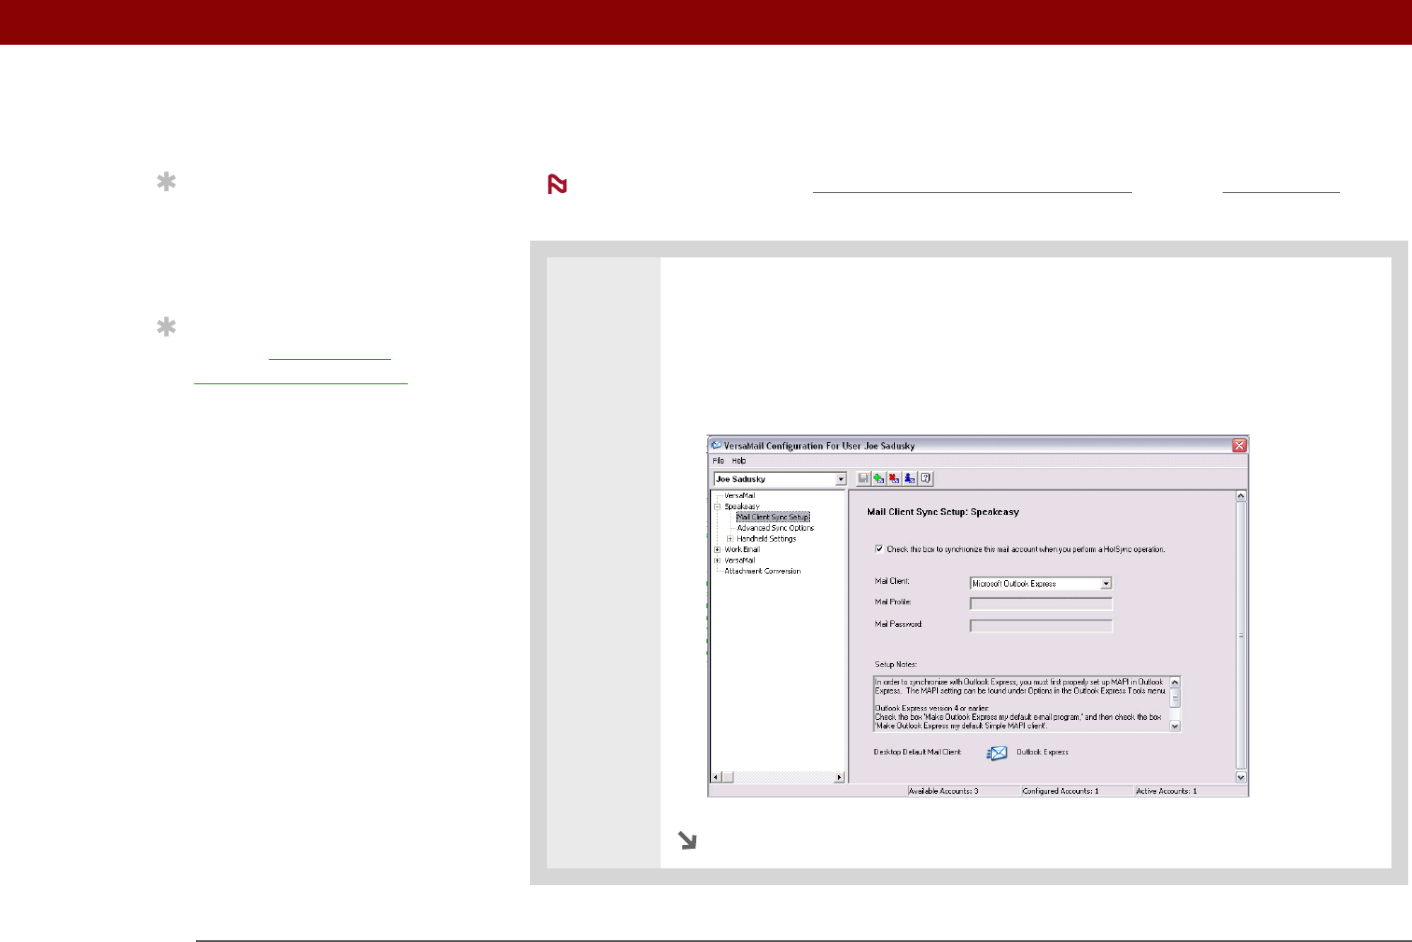
Task: Expand the Work Email tree node
Action: (x=718, y=549)
